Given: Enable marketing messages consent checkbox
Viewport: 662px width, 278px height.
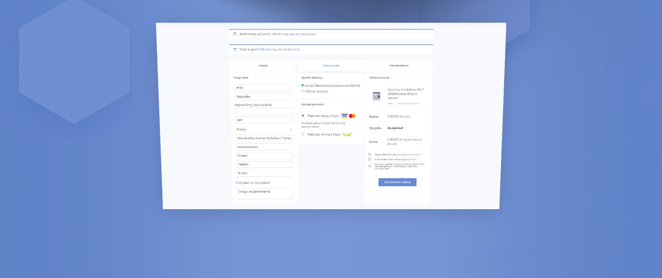Looking at the screenshot, I should click(370, 166).
